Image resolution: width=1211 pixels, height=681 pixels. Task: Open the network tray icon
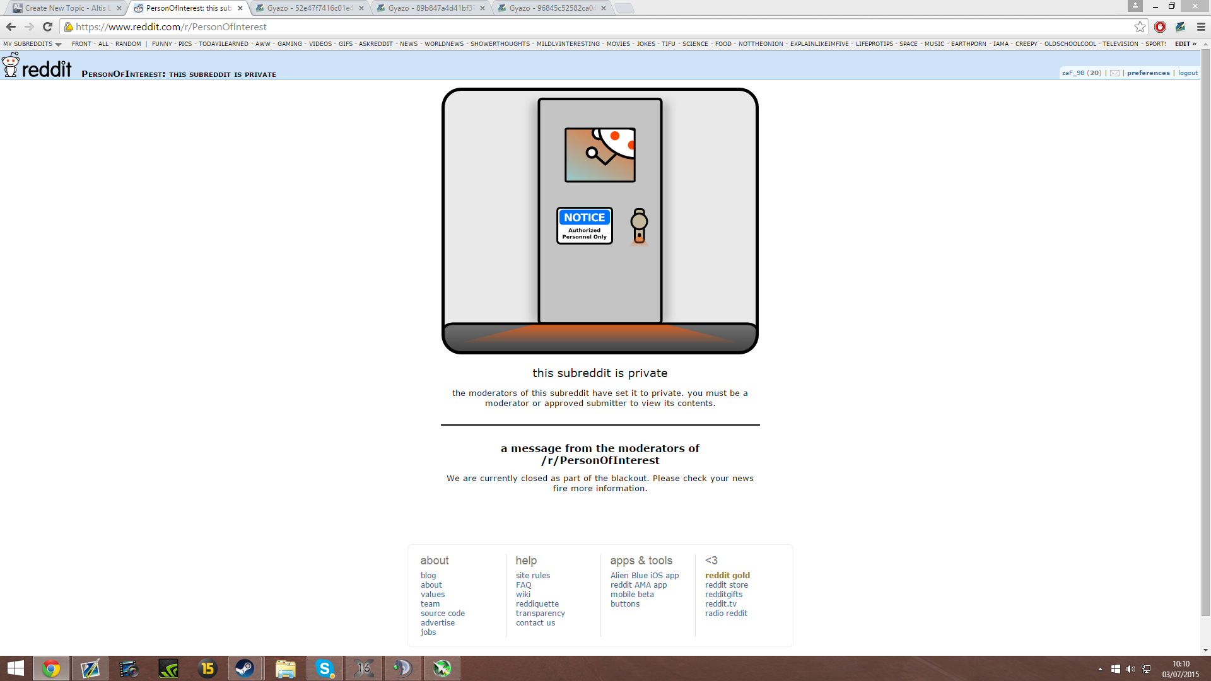(1146, 669)
